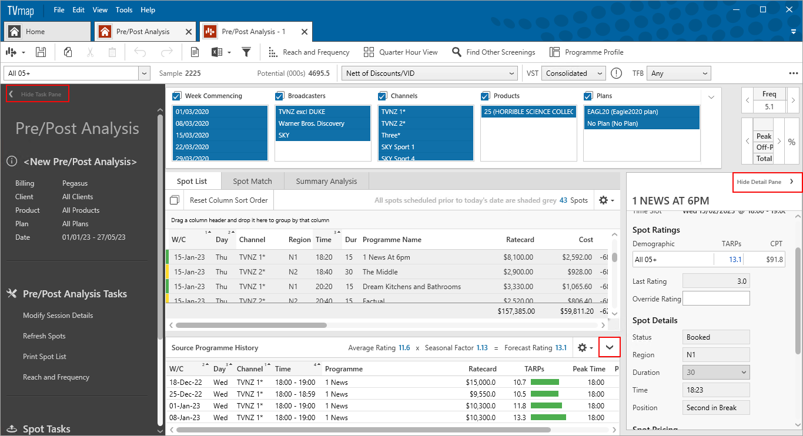Click Modify Session Details task
The height and width of the screenshot is (436, 803).
coord(58,316)
